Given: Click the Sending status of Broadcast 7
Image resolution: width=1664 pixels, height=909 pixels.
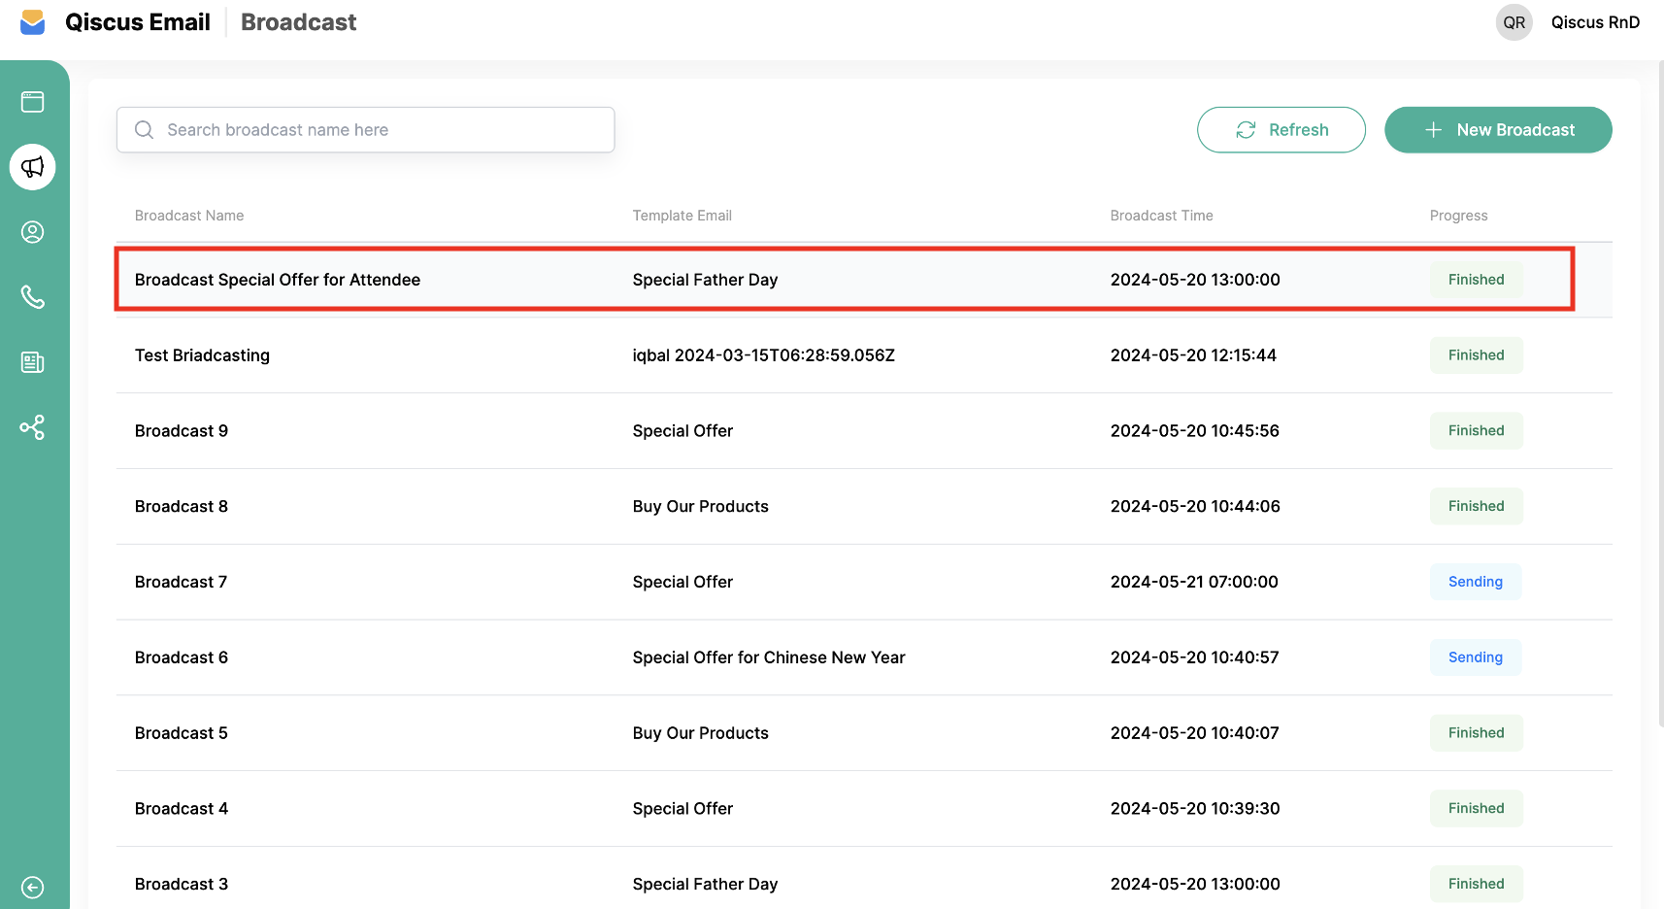Looking at the screenshot, I should click(1475, 582).
